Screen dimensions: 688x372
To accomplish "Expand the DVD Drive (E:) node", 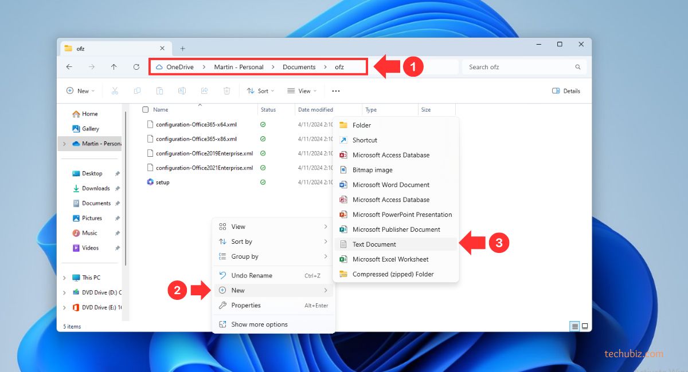I will click(x=64, y=307).
